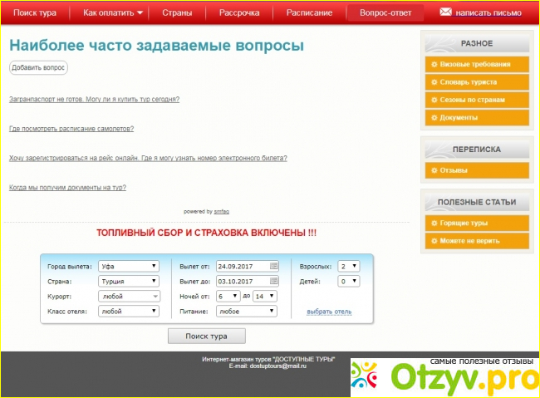Click the "Вылет от" date field
Viewport: 540px width, 398px height.
(x=242, y=267)
